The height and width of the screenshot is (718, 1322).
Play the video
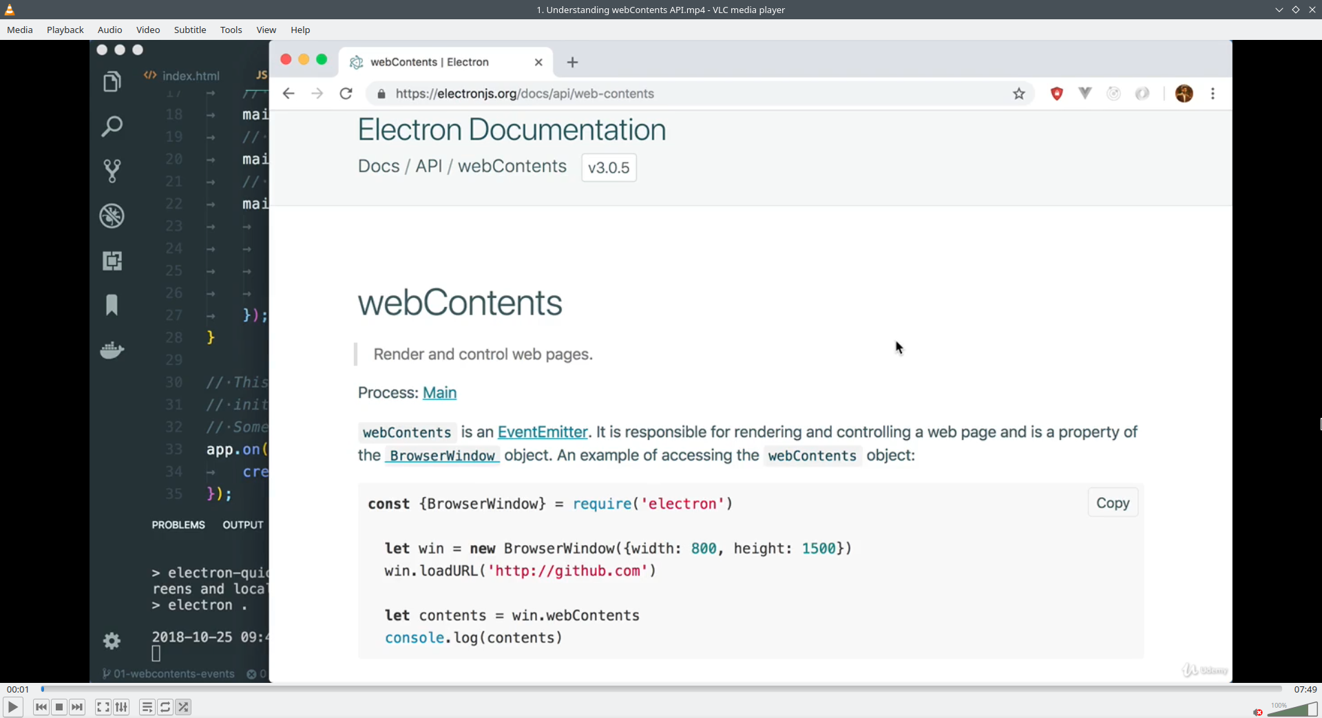click(12, 707)
